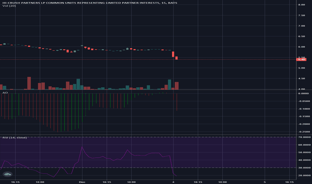Click the -0.2000 value on AO scale
Viewport: 312px width, 184px height.
pos(304,124)
